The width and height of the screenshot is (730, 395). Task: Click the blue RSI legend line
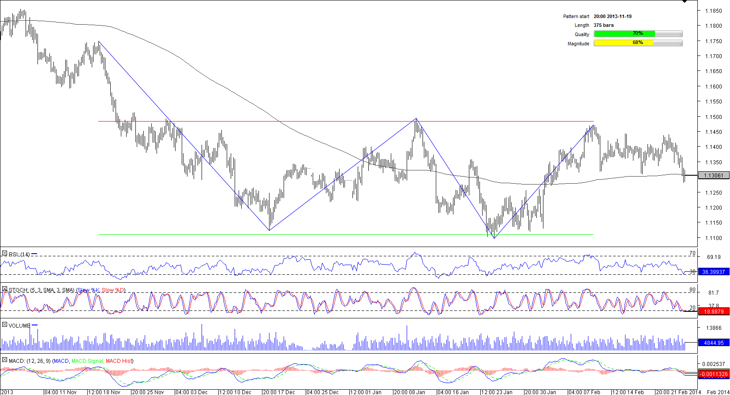[34, 254]
